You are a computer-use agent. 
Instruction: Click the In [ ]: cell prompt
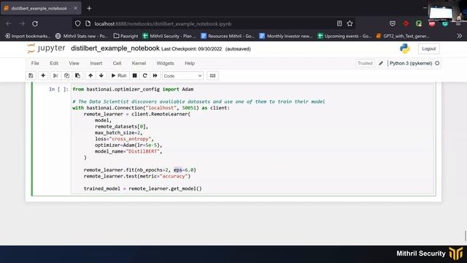58,89
